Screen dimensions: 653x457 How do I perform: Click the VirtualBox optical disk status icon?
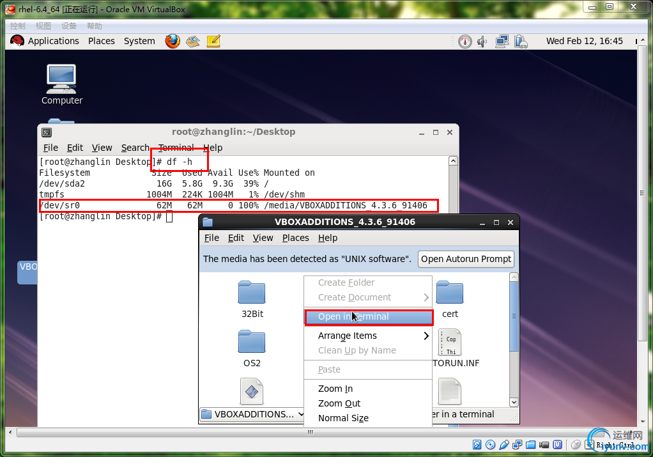click(490, 444)
